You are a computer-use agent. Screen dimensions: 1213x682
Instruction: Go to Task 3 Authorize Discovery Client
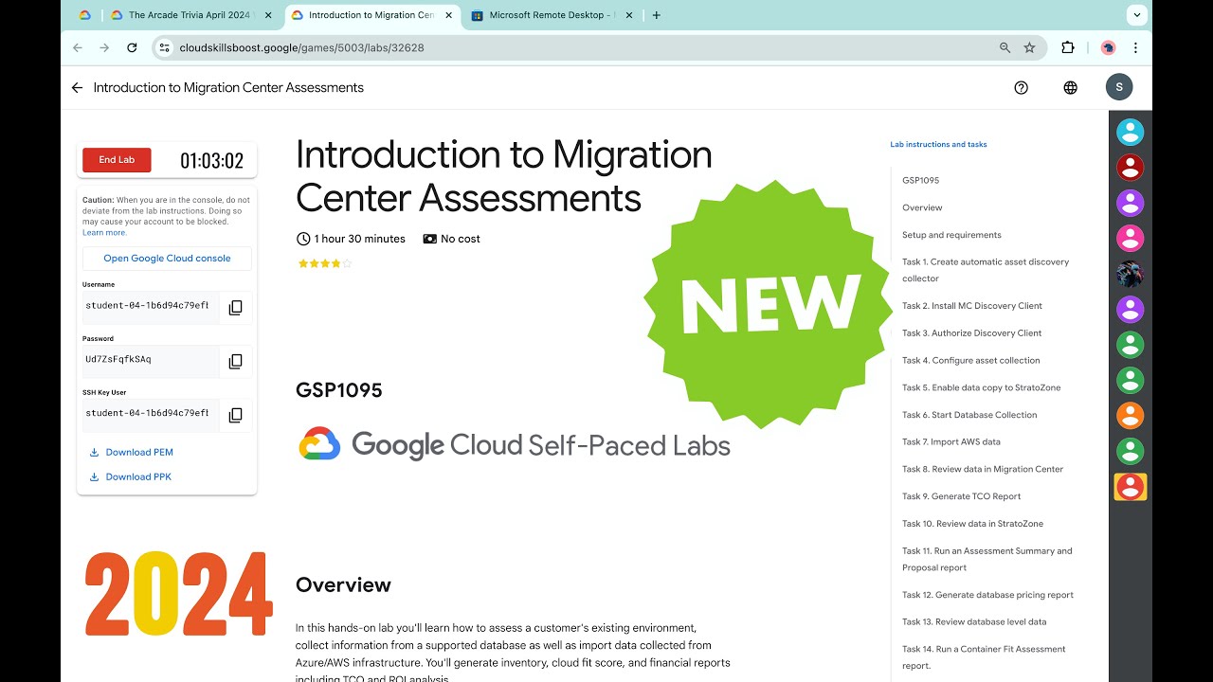click(971, 333)
